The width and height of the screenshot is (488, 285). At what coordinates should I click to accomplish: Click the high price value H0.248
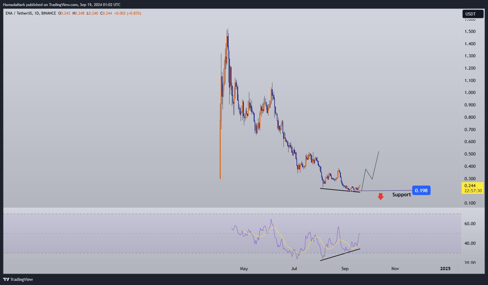pos(78,13)
